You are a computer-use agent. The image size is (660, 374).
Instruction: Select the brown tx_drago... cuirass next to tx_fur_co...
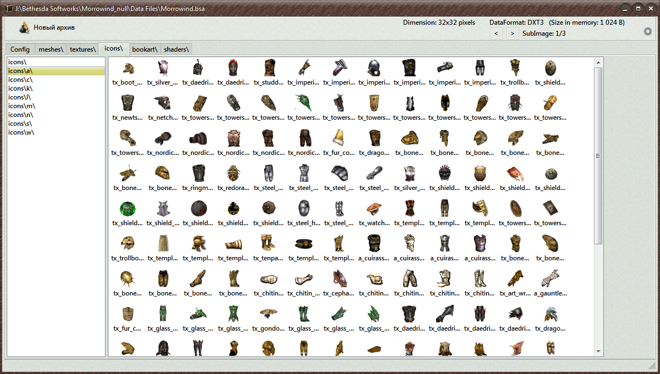[x=374, y=138]
